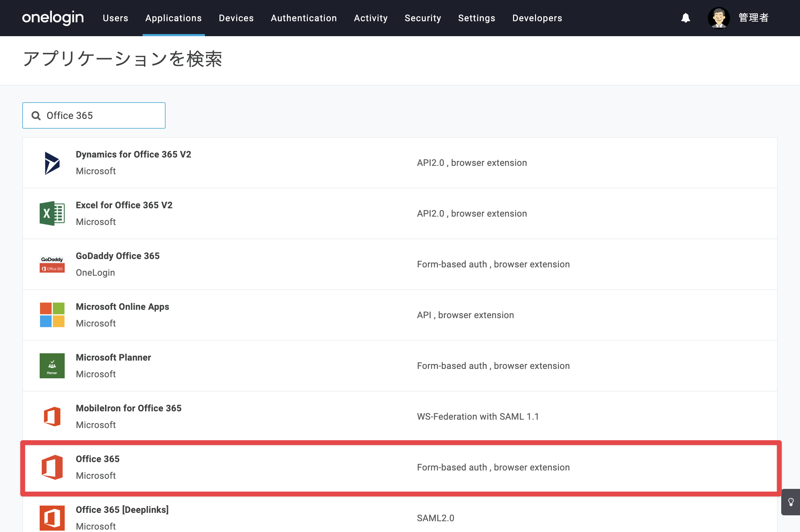Click the search magnifier icon
The width and height of the screenshot is (800, 532).
pos(36,115)
